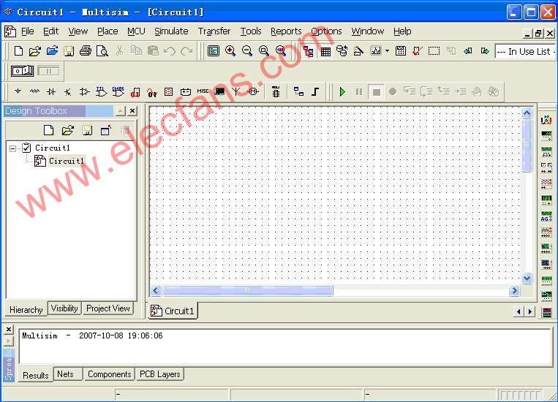Open the grapher dropdown arrow
Viewport: 558px width, 402px height.
point(387,51)
